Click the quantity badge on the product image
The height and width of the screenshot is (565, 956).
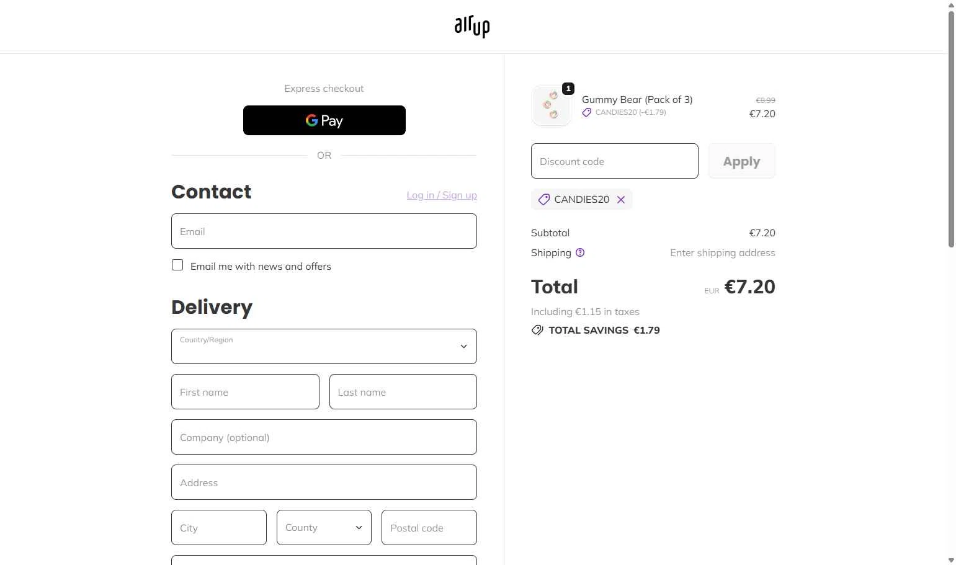[568, 89]
